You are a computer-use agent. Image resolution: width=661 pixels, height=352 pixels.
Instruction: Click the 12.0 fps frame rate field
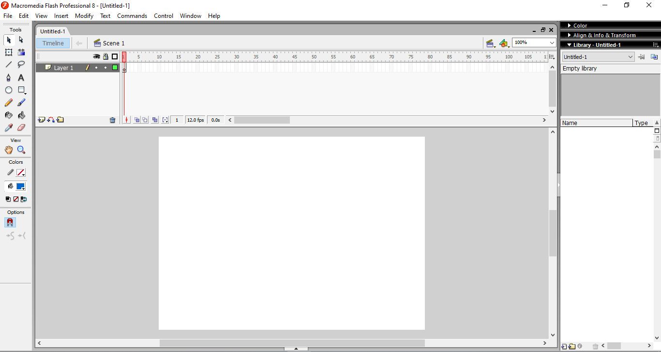[195, 120]
